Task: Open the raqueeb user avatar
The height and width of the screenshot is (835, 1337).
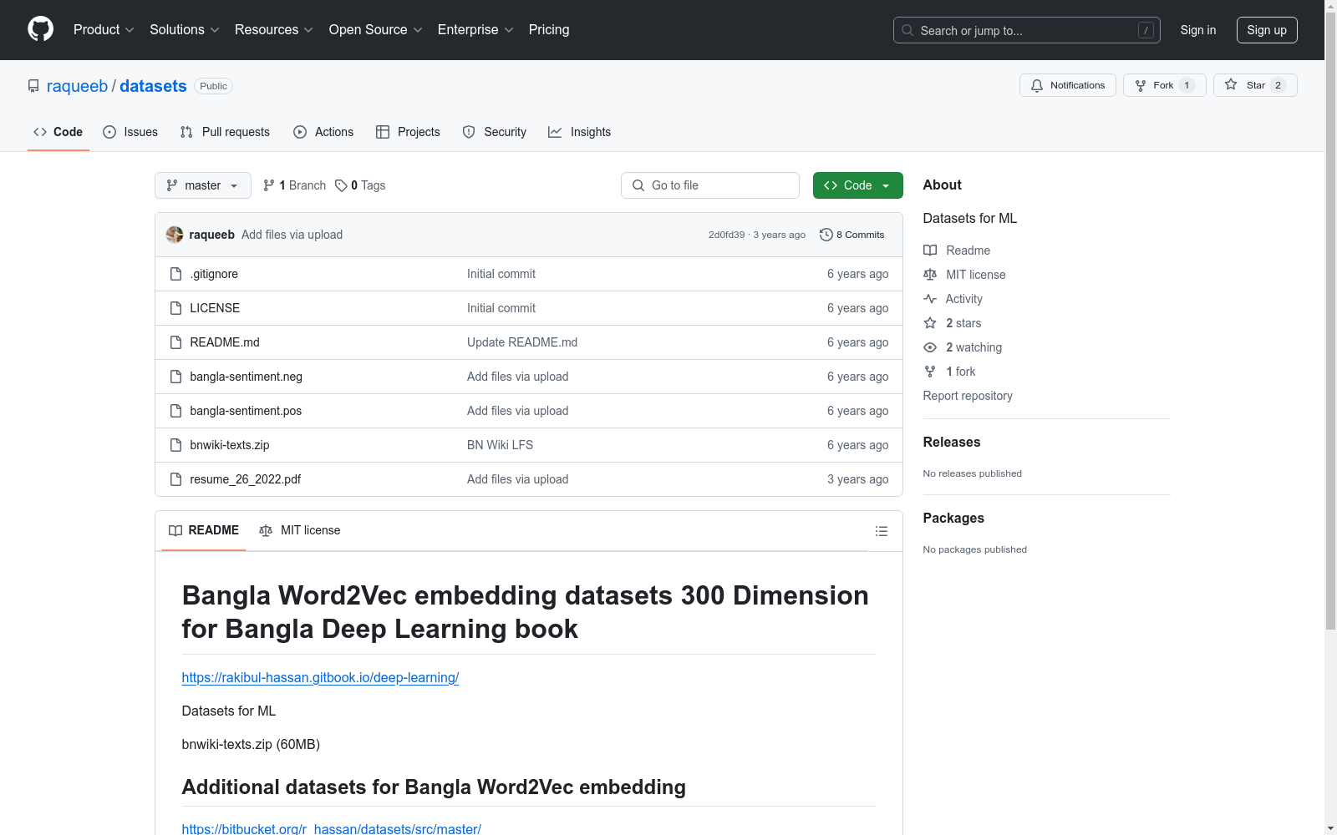Action: [175, 235]
